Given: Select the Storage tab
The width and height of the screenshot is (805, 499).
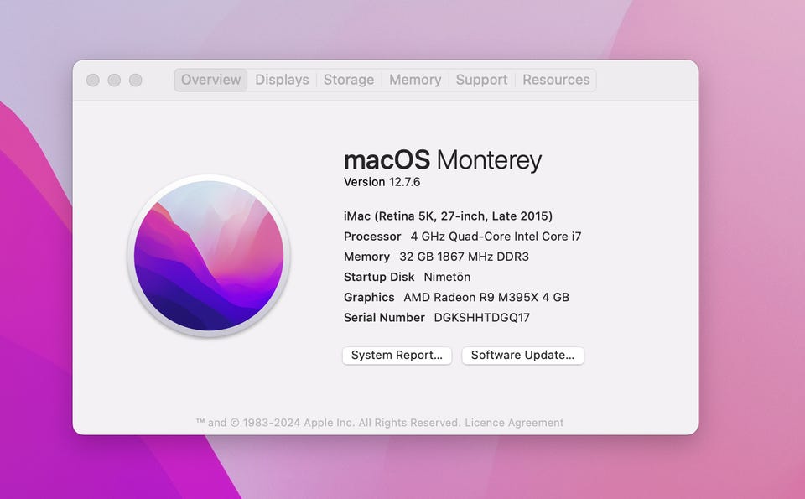Looking at the screenshot, I should pyautogui.click(x=349, y=80).
